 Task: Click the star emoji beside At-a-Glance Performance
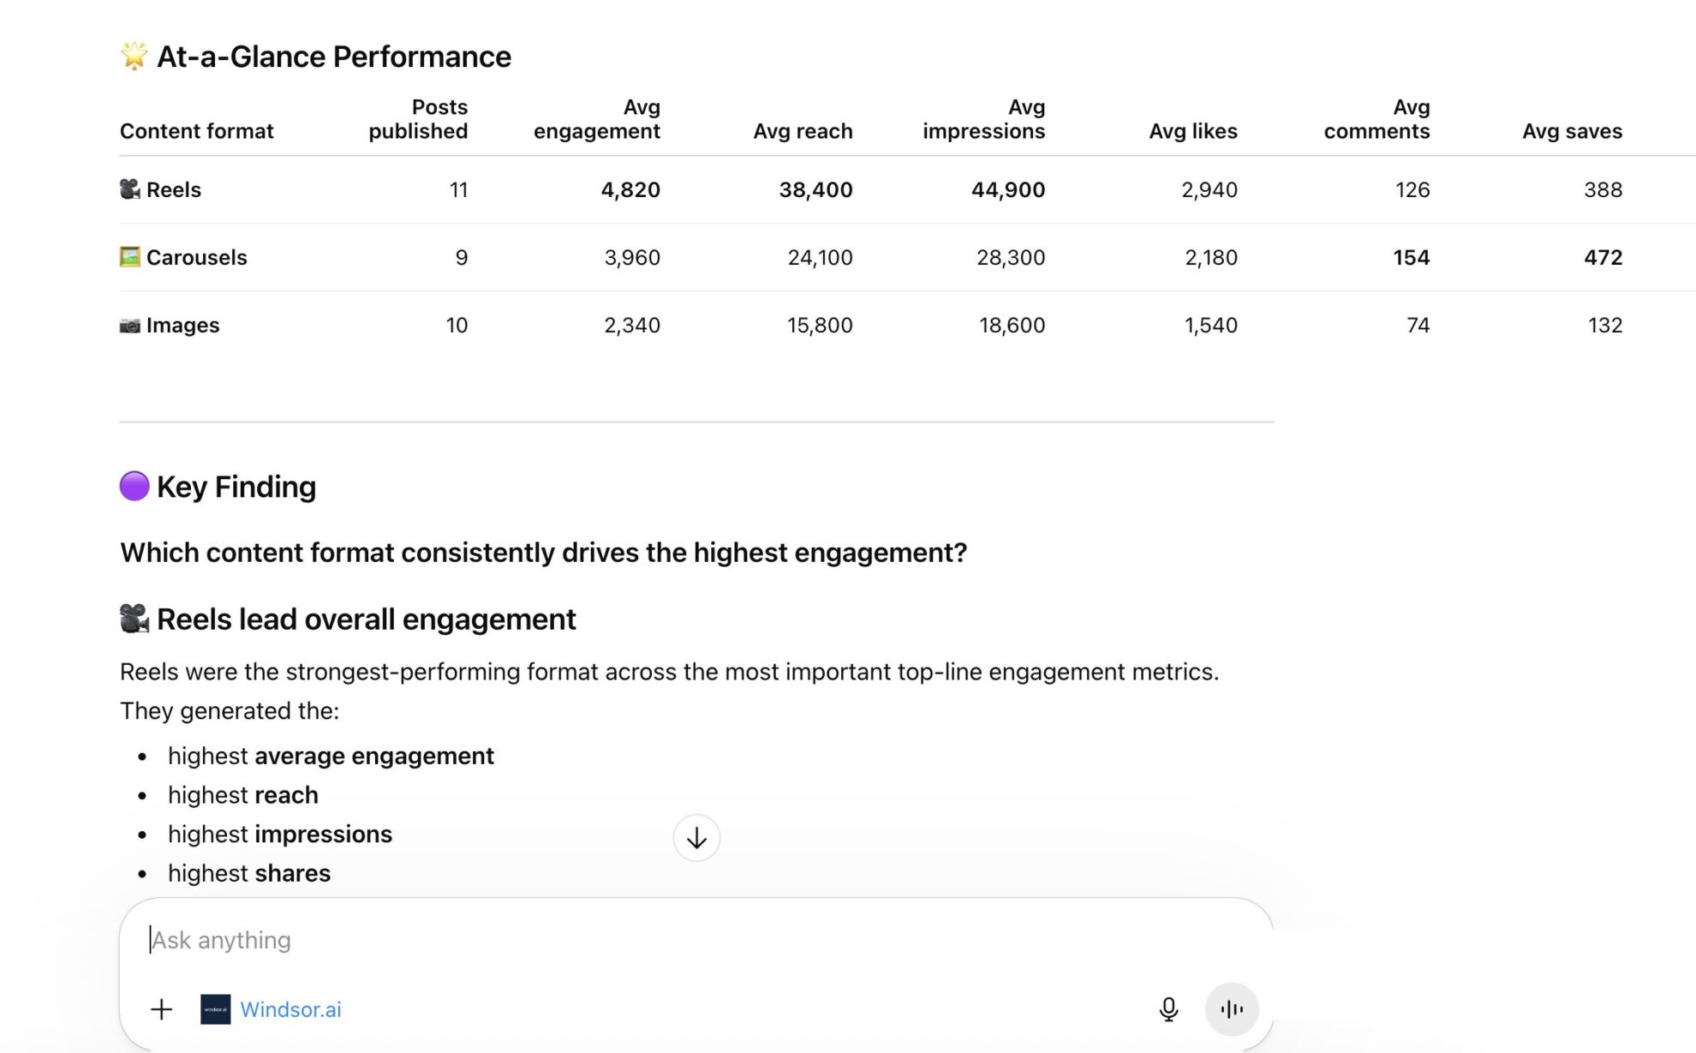pyautogui.click(x=134, y=56)
